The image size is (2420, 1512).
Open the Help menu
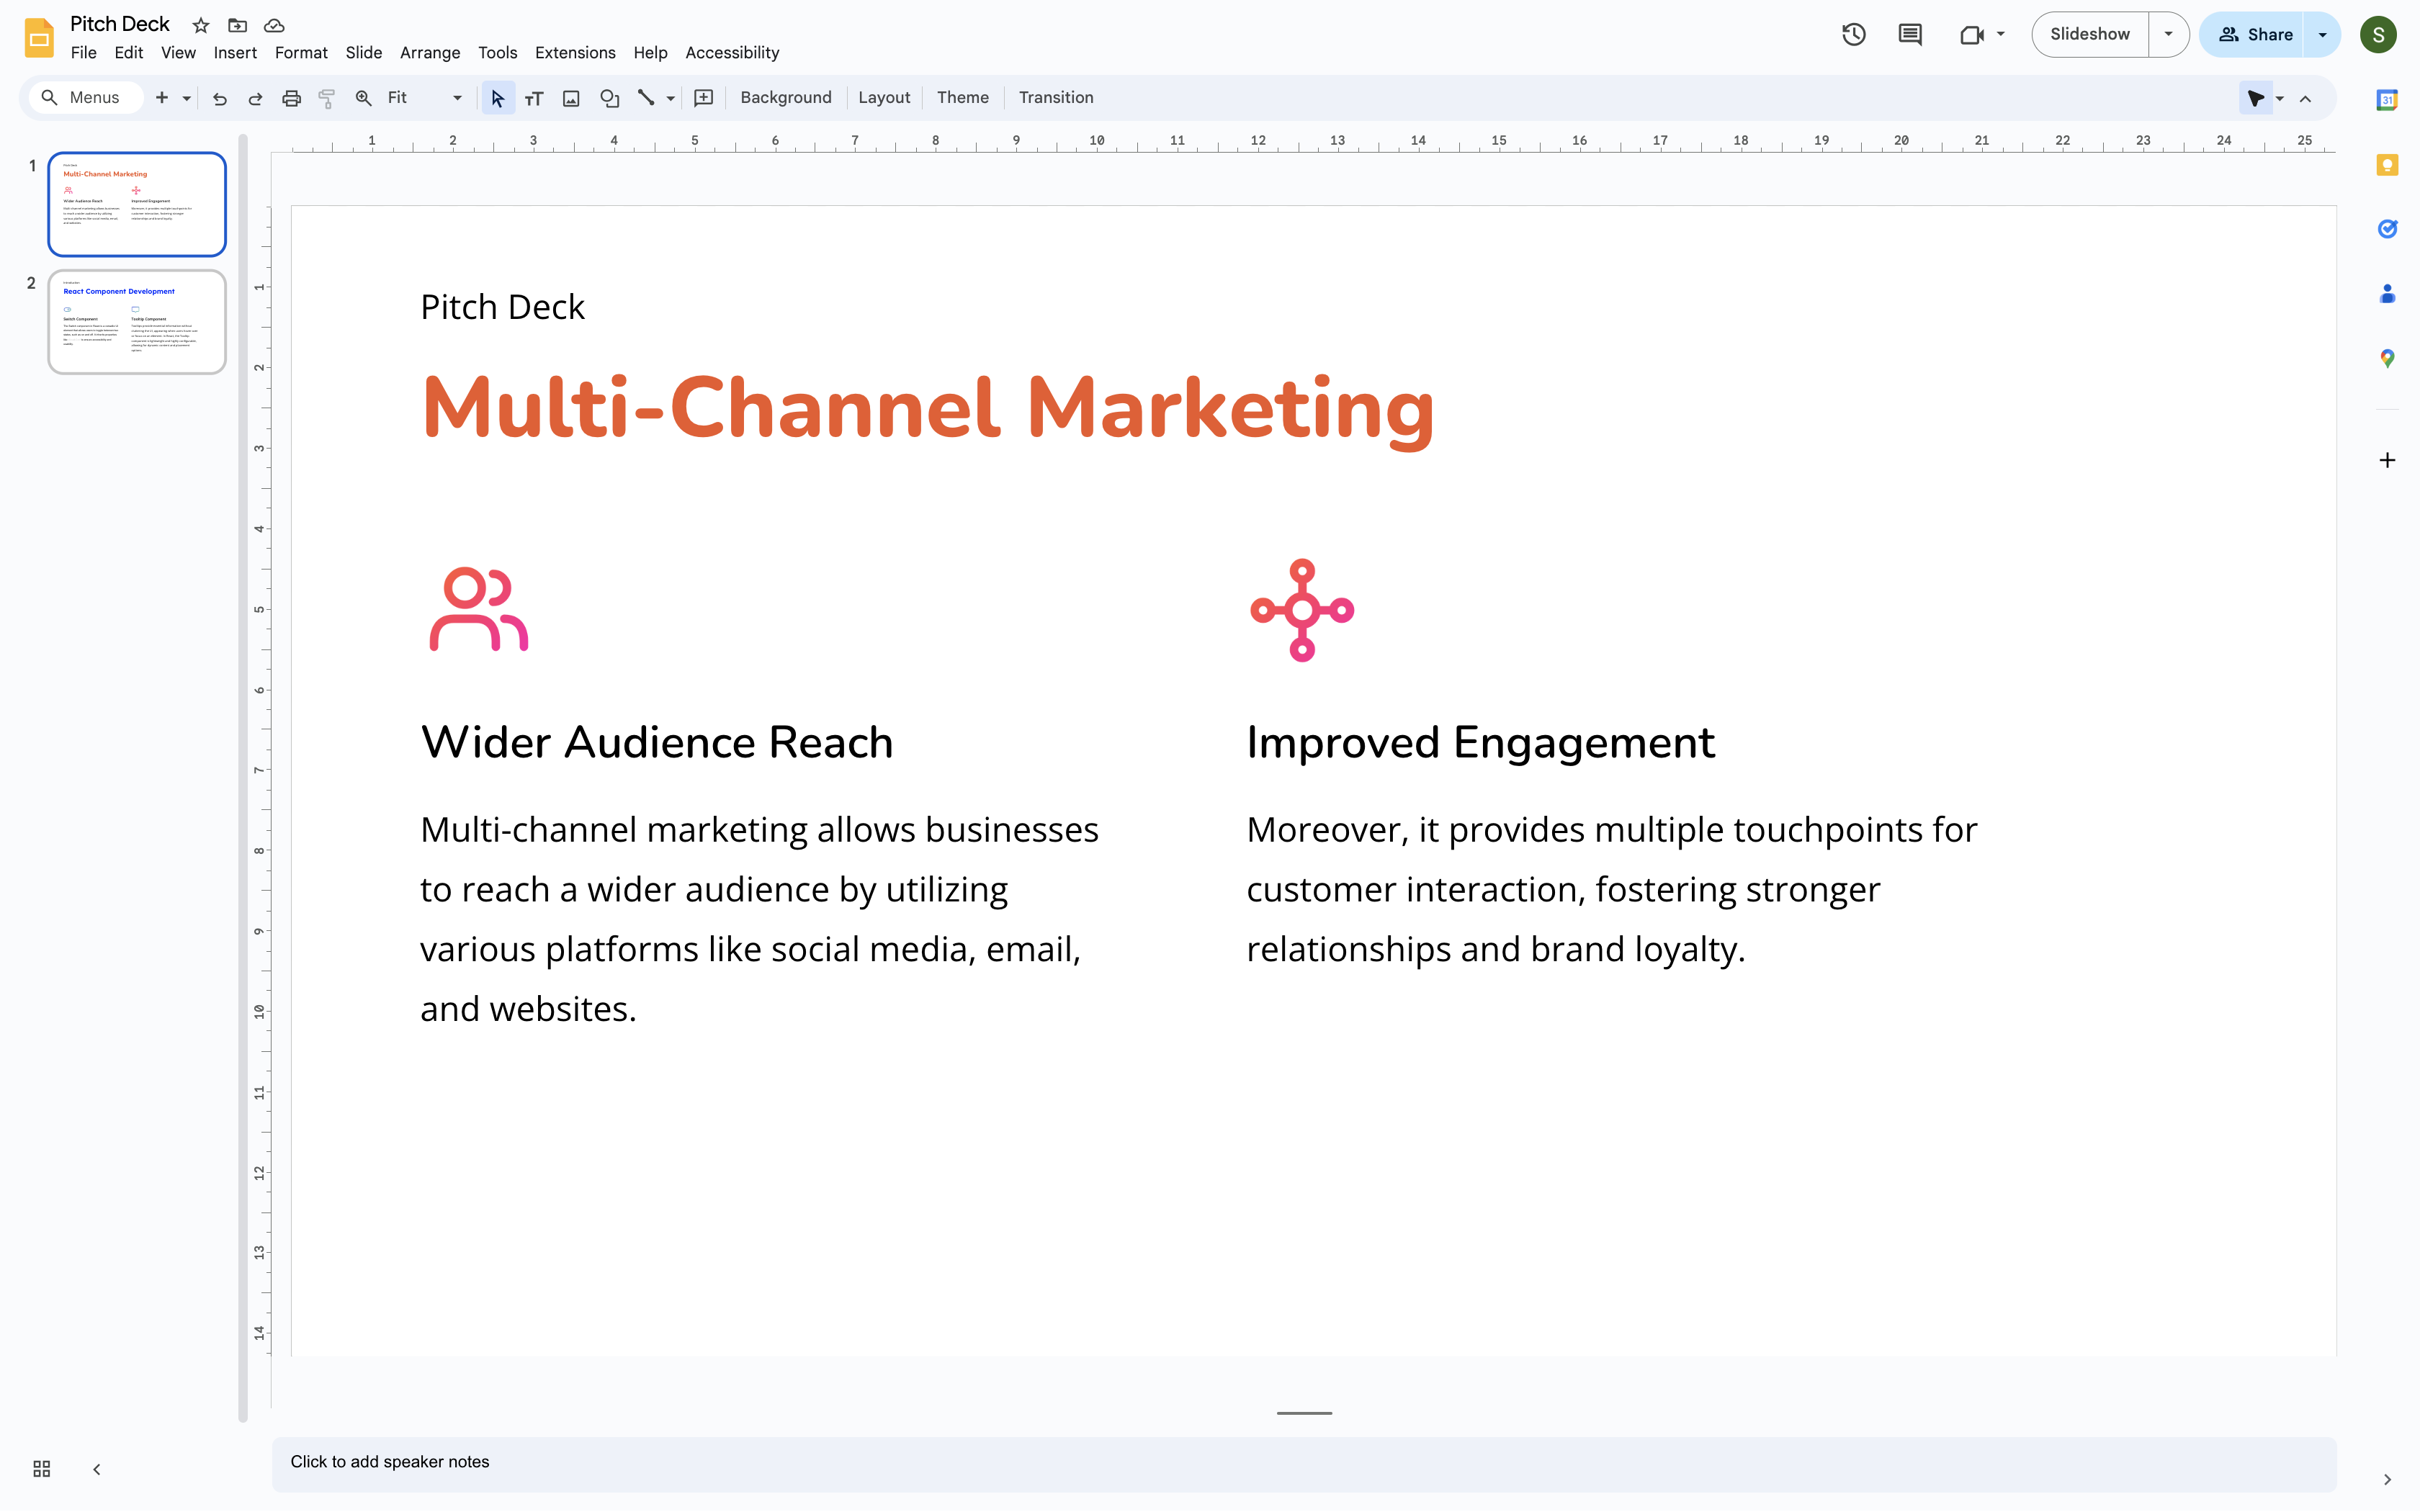pos(650,52)
